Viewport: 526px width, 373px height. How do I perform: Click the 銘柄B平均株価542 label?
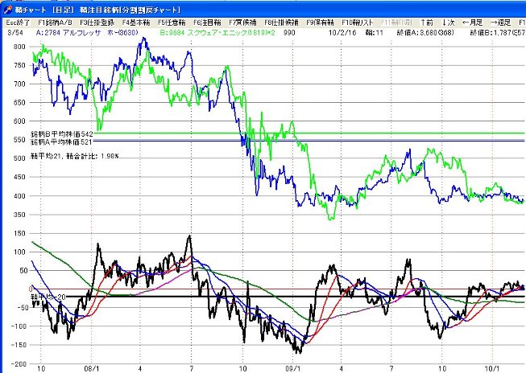point(62,134)
